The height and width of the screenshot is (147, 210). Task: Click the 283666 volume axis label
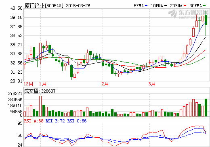[x=15, y=99]
